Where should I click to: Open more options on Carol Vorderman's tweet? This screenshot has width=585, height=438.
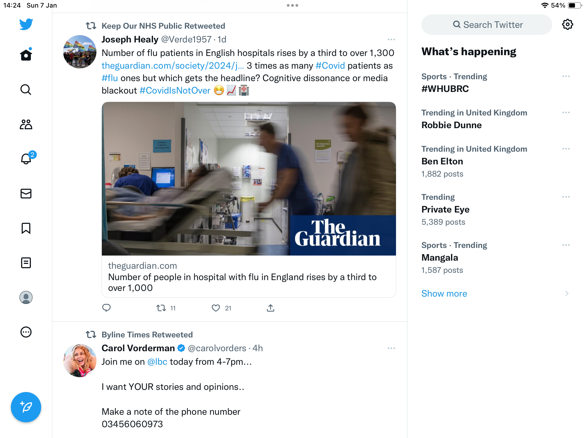391,348
